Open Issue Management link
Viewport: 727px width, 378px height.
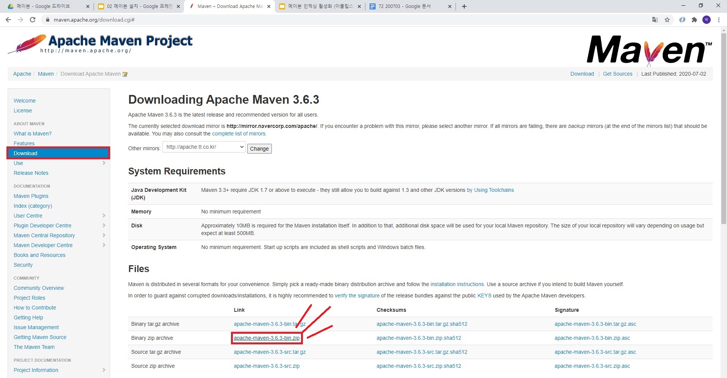click(x=36, y=327)
